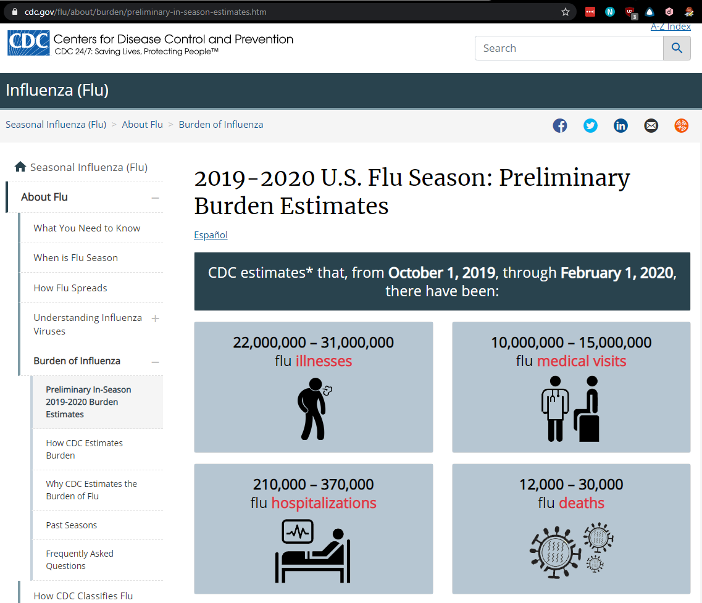Share the page on Twitter
The image size is (702, 603).
[590, 125]
